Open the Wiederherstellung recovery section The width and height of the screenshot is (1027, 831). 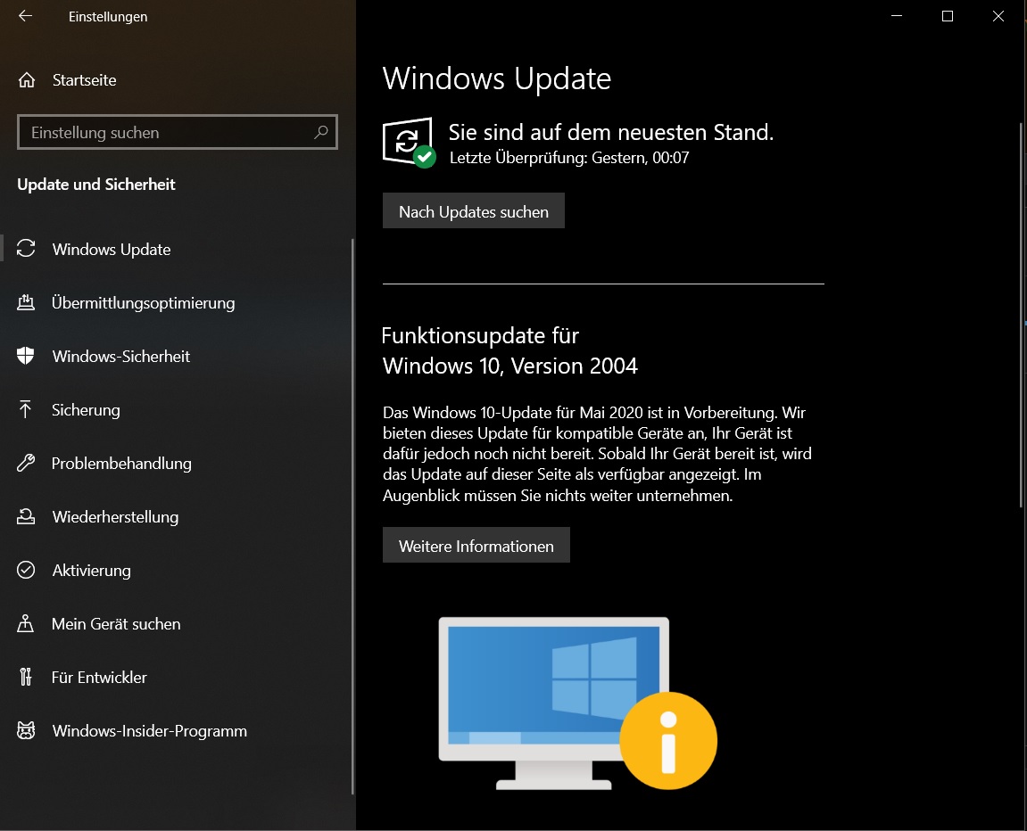click(115, 517)
